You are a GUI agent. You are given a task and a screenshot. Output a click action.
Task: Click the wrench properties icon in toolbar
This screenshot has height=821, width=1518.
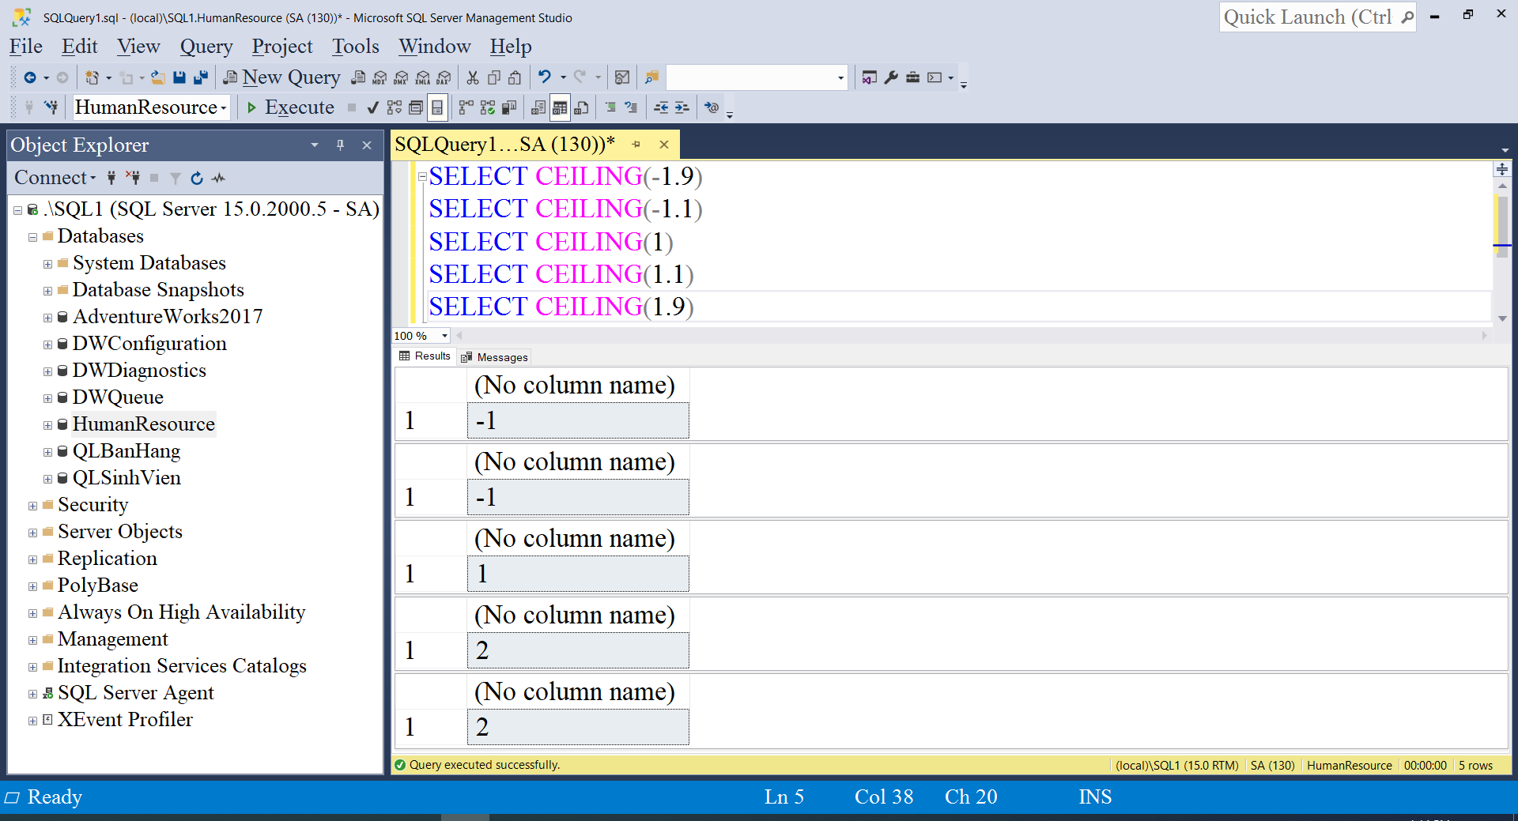[x=891, y=77]
